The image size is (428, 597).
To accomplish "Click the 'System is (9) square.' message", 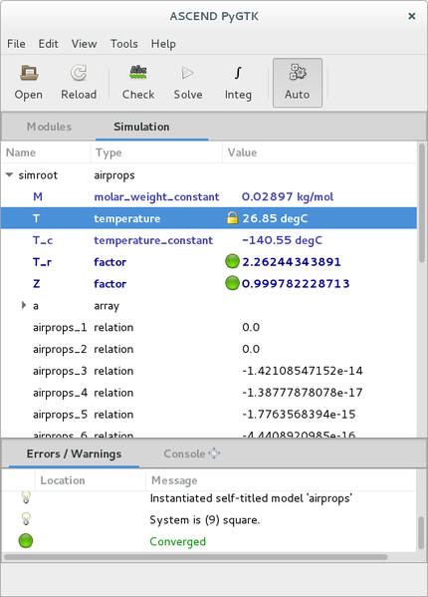I will (204, 519).
